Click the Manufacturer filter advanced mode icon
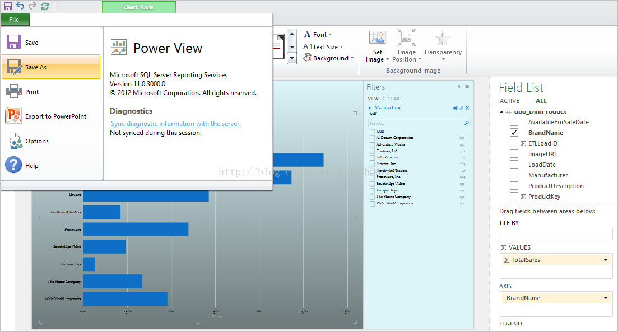 455,108
